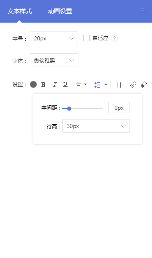Enable the 自适应 checkbox

86,38
